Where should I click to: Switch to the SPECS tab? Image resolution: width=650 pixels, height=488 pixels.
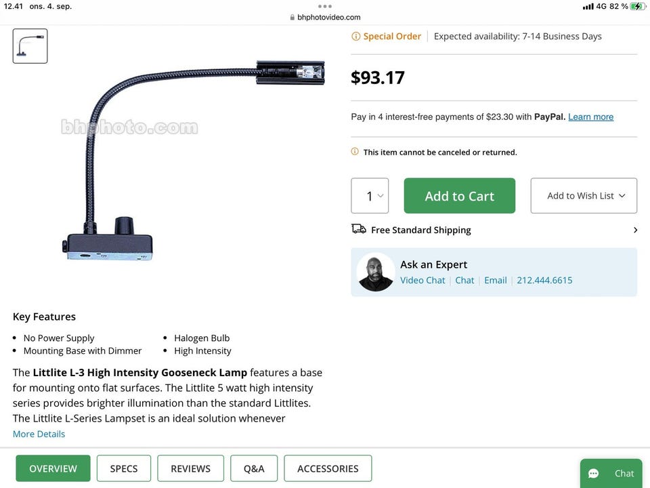pyautogui.click(x=124, y=468)
